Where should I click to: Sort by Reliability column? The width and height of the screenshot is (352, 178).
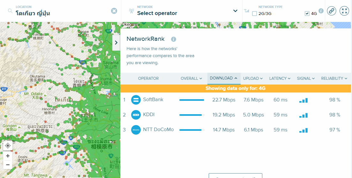[x=334, y=78]
